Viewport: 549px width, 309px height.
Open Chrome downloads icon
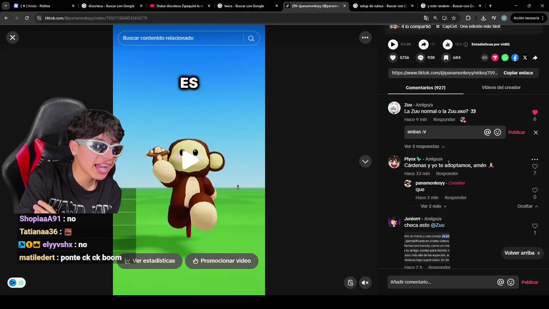point(483,18)
